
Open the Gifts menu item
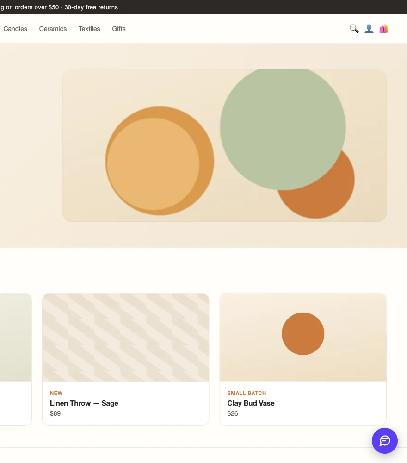[x=119, y=29]
